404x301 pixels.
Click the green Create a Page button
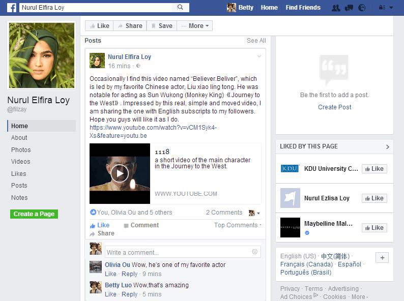click(34, 214)
